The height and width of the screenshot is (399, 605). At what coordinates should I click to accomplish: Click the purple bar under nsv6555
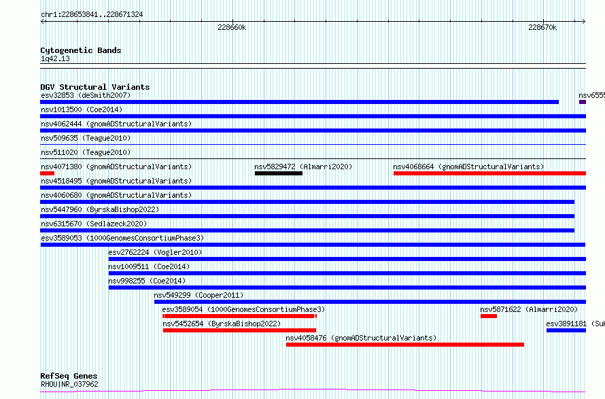(x=583, y=102)
